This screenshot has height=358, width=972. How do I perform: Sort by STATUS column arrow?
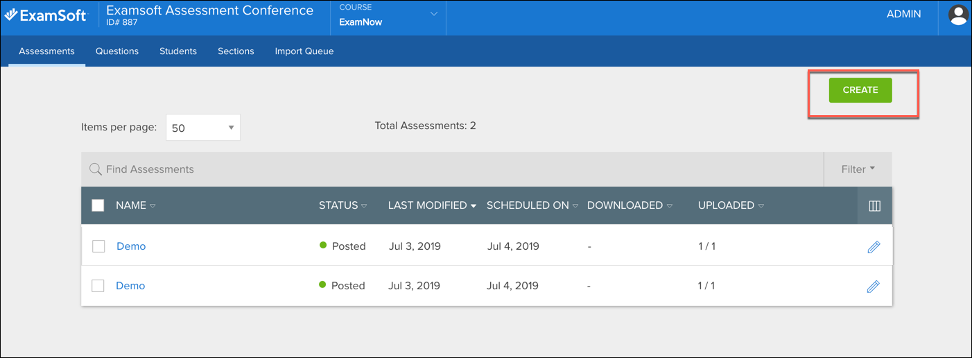click(364, 206)
